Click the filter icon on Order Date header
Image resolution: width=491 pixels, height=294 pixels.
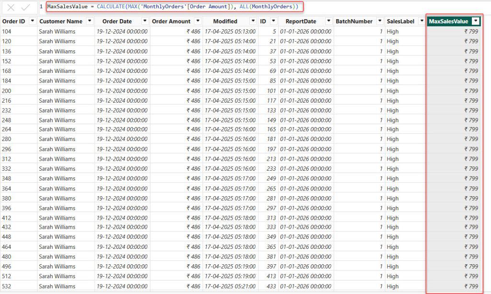pos(145,21)
